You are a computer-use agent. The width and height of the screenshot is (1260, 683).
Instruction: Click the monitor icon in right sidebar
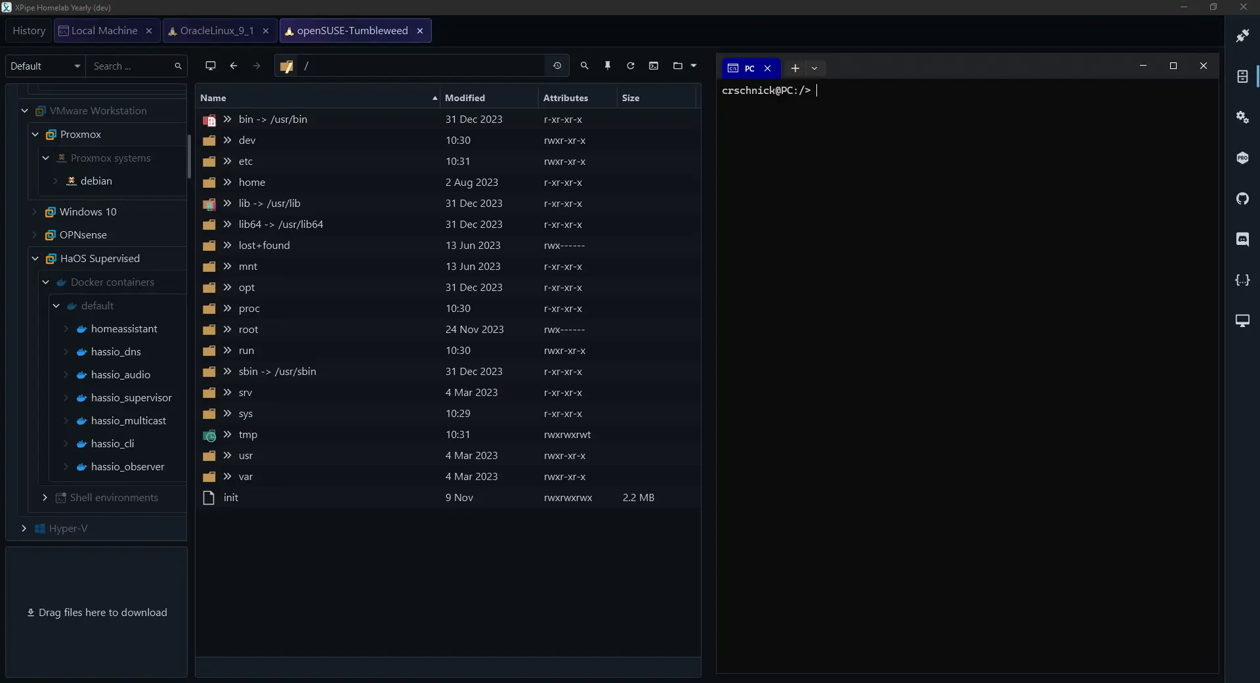coord(1242,321)
